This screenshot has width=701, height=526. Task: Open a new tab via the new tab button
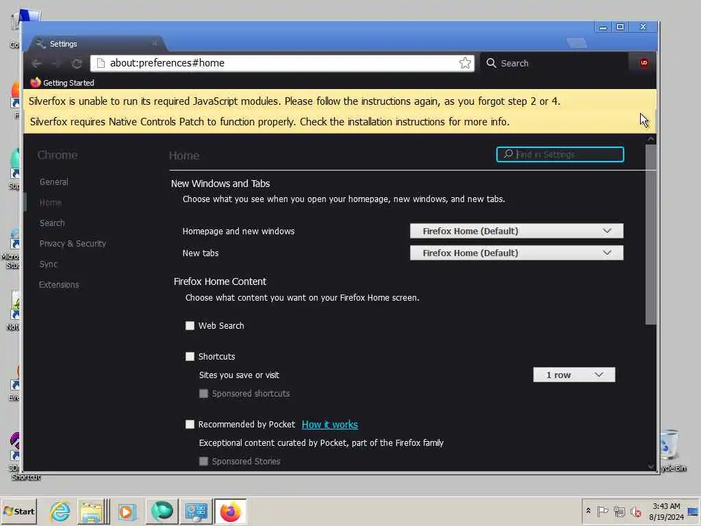click(576, 43)
